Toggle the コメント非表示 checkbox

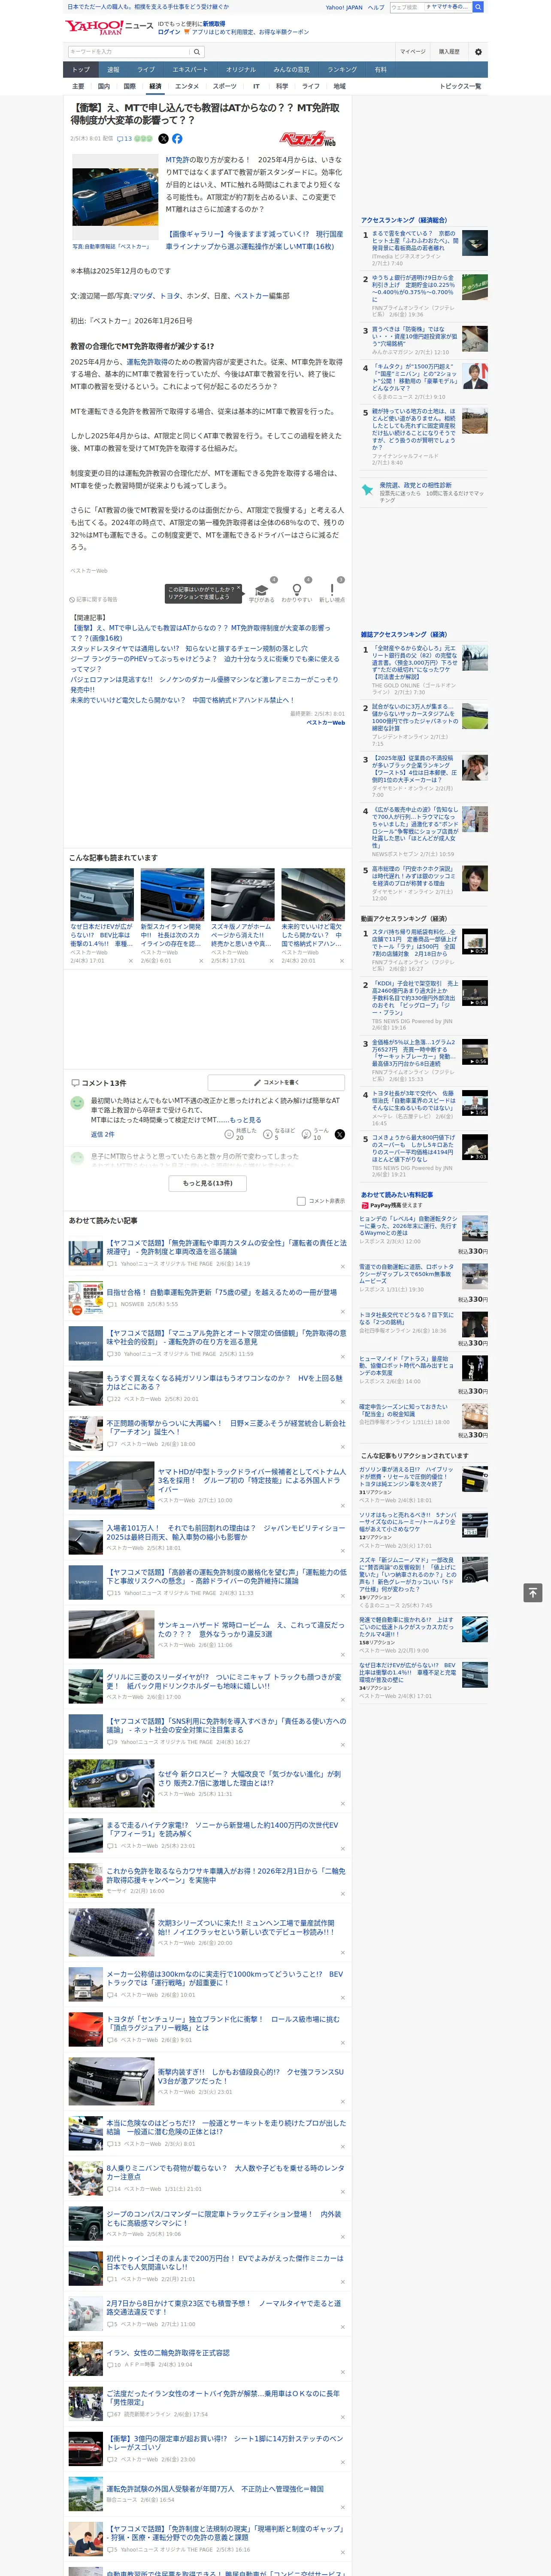301,1201
